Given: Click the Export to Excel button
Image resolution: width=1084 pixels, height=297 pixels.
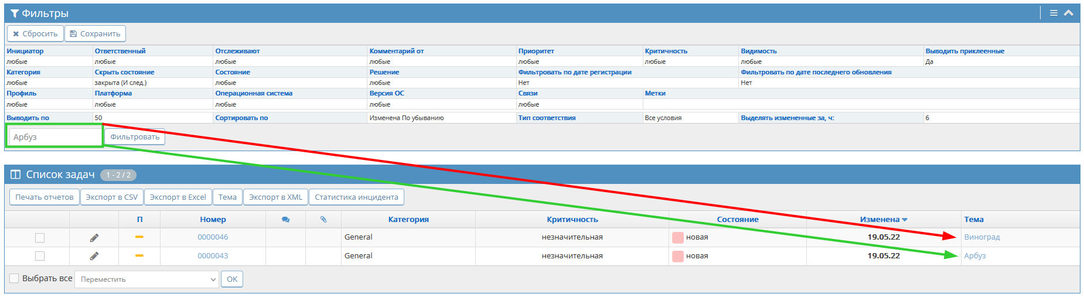Looking at the screenshot, I should click(x=178, y=197).
